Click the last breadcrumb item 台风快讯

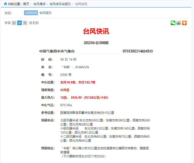[81, 4]
